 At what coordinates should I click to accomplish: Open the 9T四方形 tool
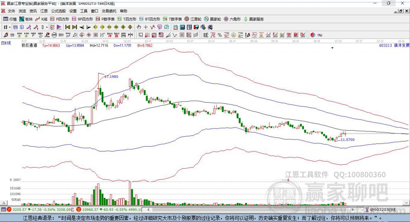click(x=150, y=19)
